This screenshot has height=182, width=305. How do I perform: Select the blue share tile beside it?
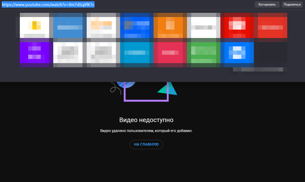tap(68, 25)
